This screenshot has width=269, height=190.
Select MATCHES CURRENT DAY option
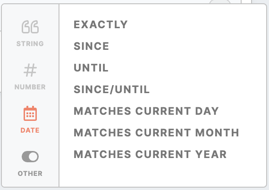point(146,111)
